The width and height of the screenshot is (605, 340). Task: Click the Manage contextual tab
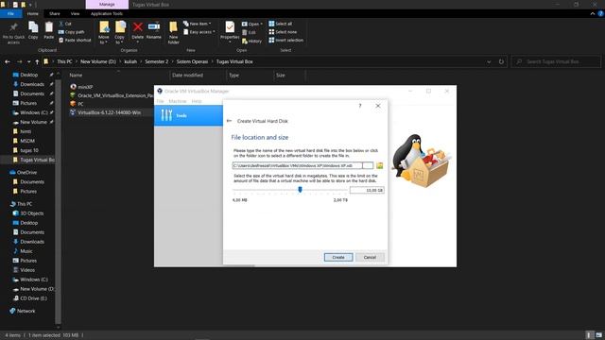pyautogui.click(x=107, y=4)
